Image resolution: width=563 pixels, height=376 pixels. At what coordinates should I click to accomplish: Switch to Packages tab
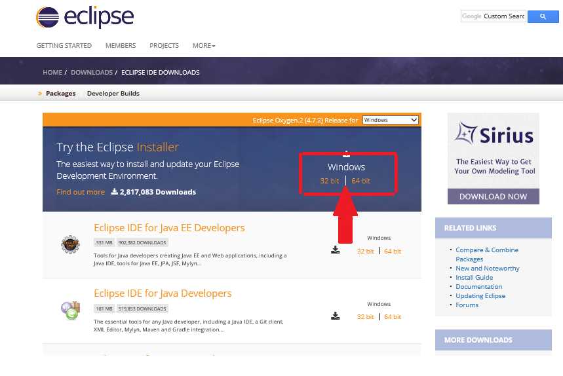(x=61, y=93)
